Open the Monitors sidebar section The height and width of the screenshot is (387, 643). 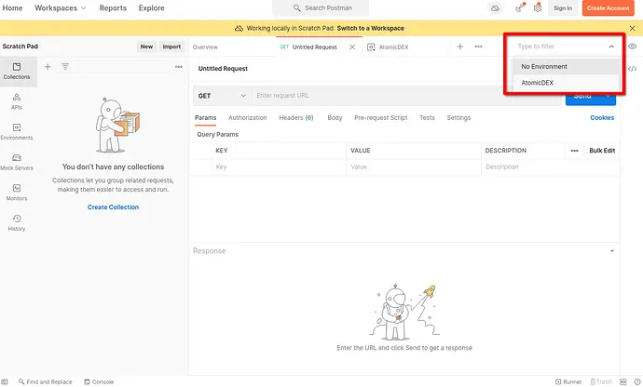17,193
